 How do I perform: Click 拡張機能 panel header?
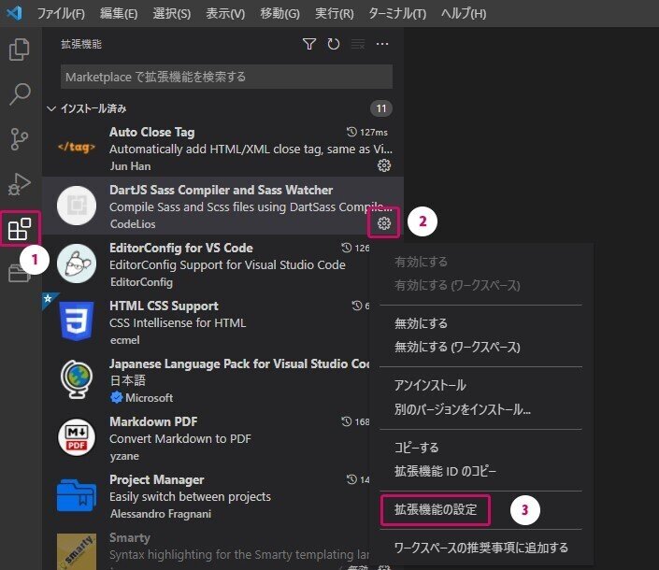[x=81, y=44]
